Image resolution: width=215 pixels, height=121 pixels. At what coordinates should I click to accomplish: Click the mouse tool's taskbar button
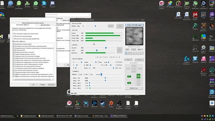(x=119, y=116)
